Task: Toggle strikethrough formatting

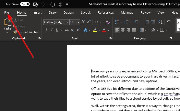Action: 67,30
